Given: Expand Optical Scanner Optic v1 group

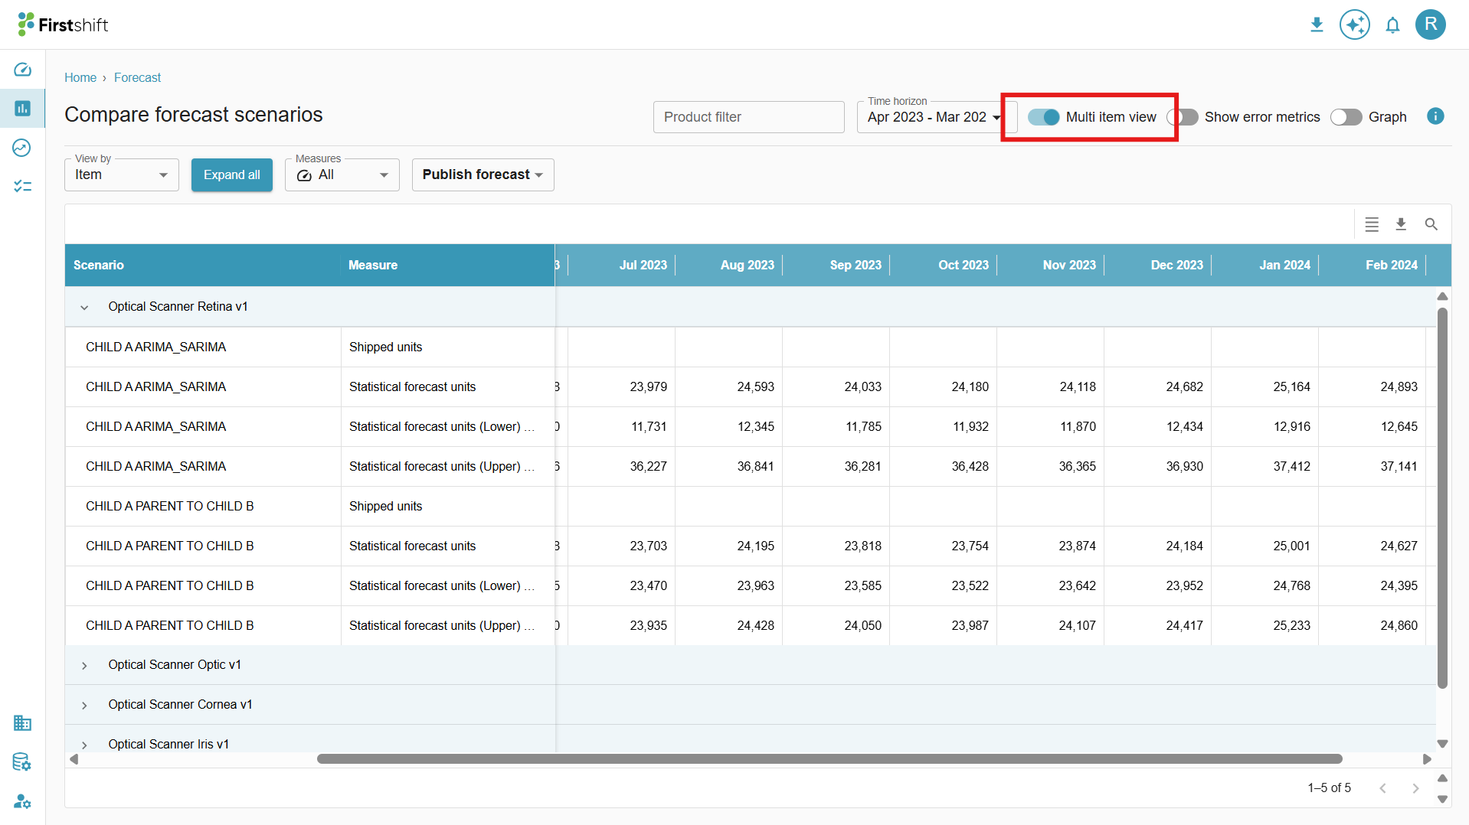Looking at the screenshot, I should 84,665.
